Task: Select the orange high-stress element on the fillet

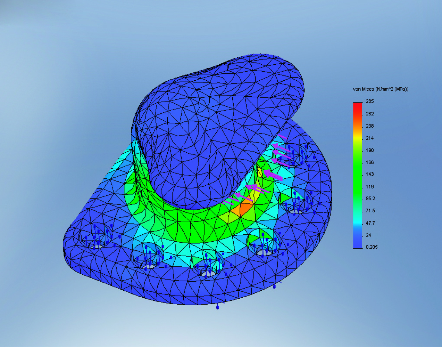Action: [242, 210]
